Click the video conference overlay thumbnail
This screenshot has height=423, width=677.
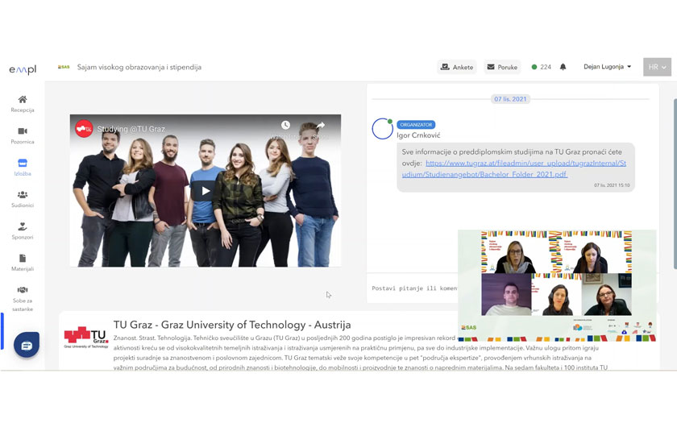557,285
